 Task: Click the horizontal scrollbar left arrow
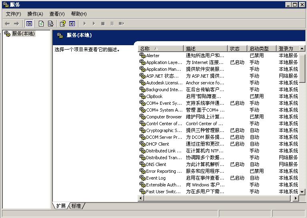point(140,198)
